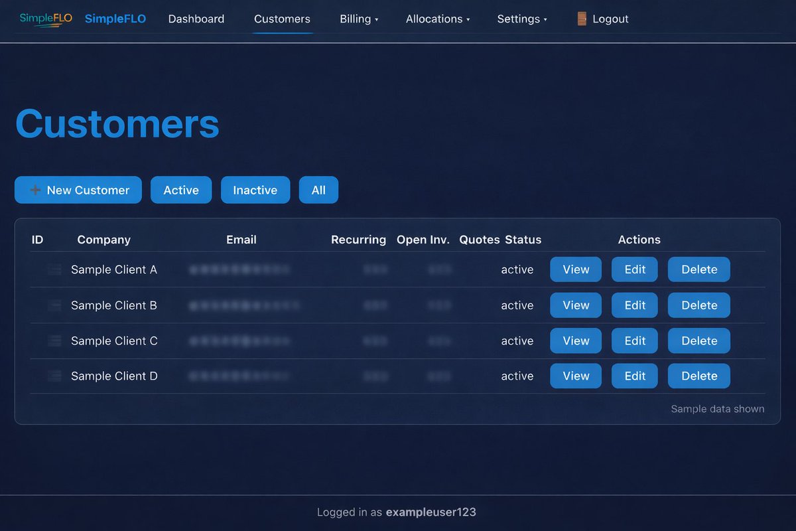Filter customers by Active
Viewport: 796px width, 531px height.
pos(181,190)
